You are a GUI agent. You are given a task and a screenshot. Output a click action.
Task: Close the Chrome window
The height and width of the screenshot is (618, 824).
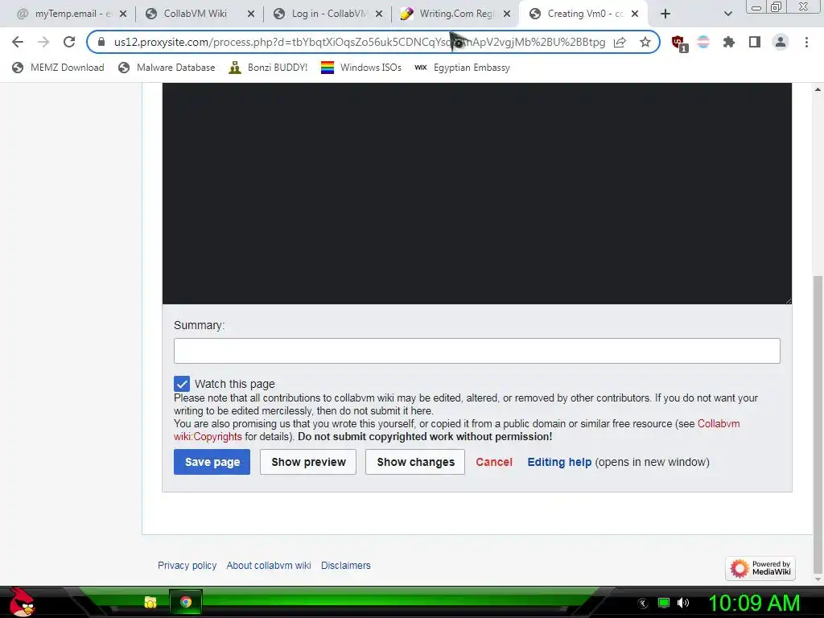tap(804, 7)
